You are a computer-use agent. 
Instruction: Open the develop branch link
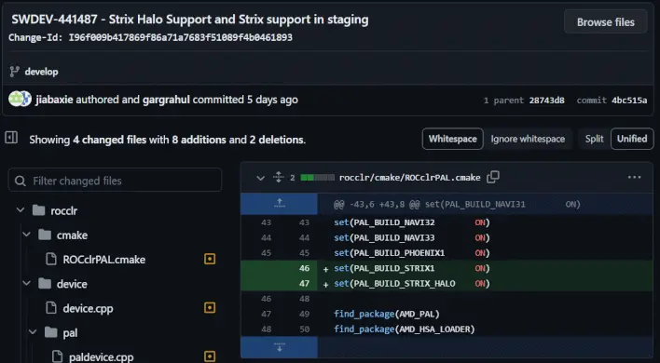[x=41, y=72]
